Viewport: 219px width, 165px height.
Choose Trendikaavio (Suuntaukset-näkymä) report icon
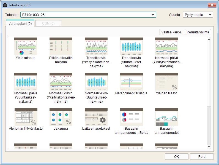click(131, 46)
